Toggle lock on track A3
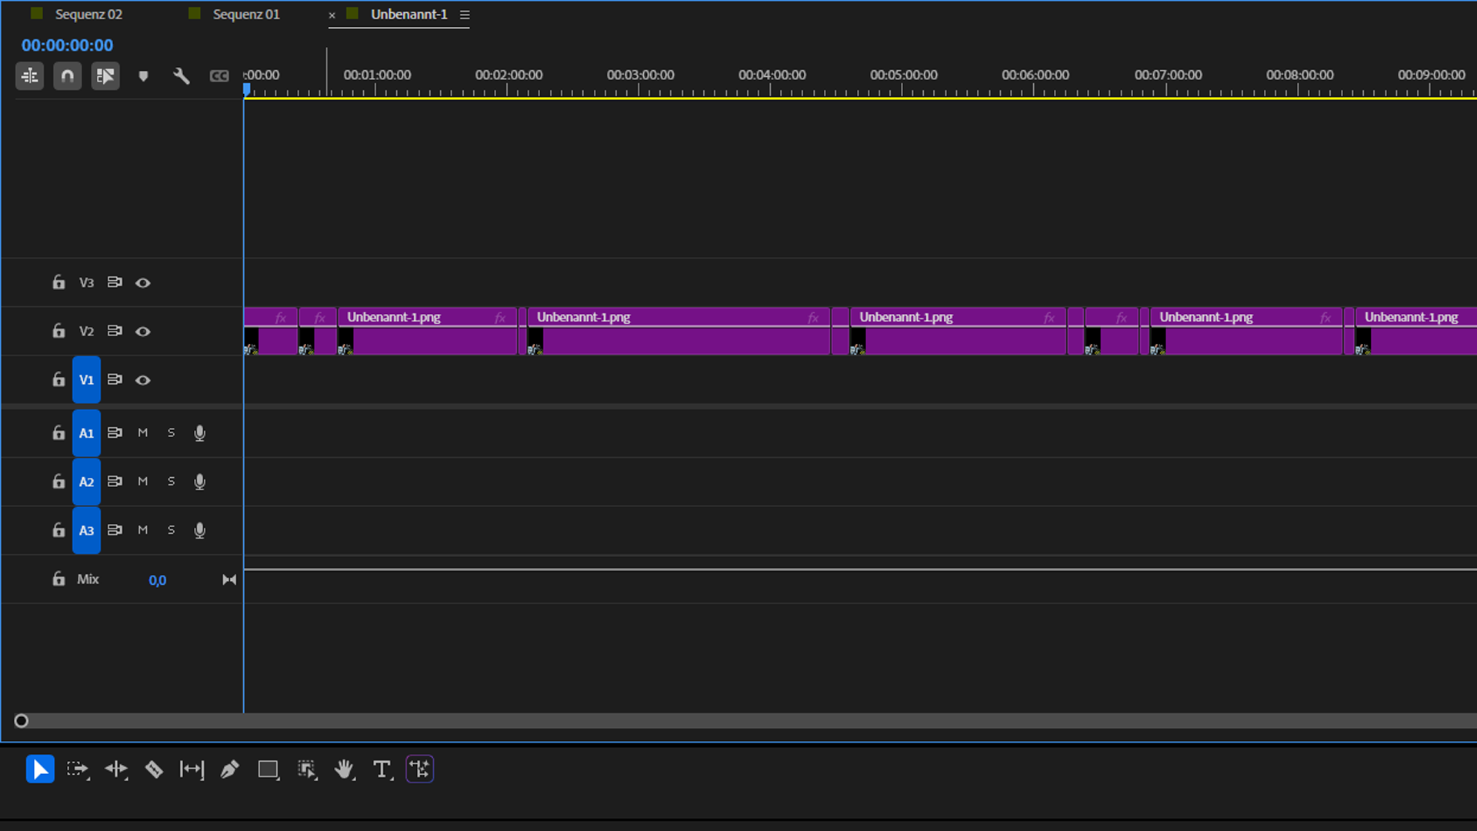The image size is (1477, 831). point(58,530)
